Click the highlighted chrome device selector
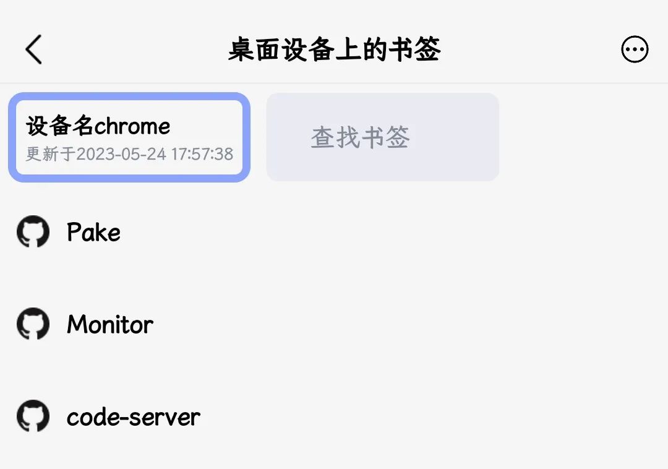 (x=129, y=137)
